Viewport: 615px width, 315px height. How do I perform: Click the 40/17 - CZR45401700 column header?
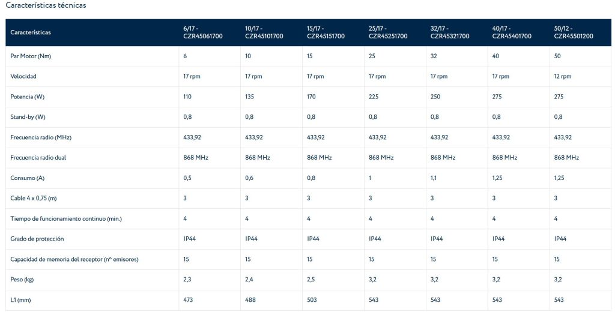[512, 32]
